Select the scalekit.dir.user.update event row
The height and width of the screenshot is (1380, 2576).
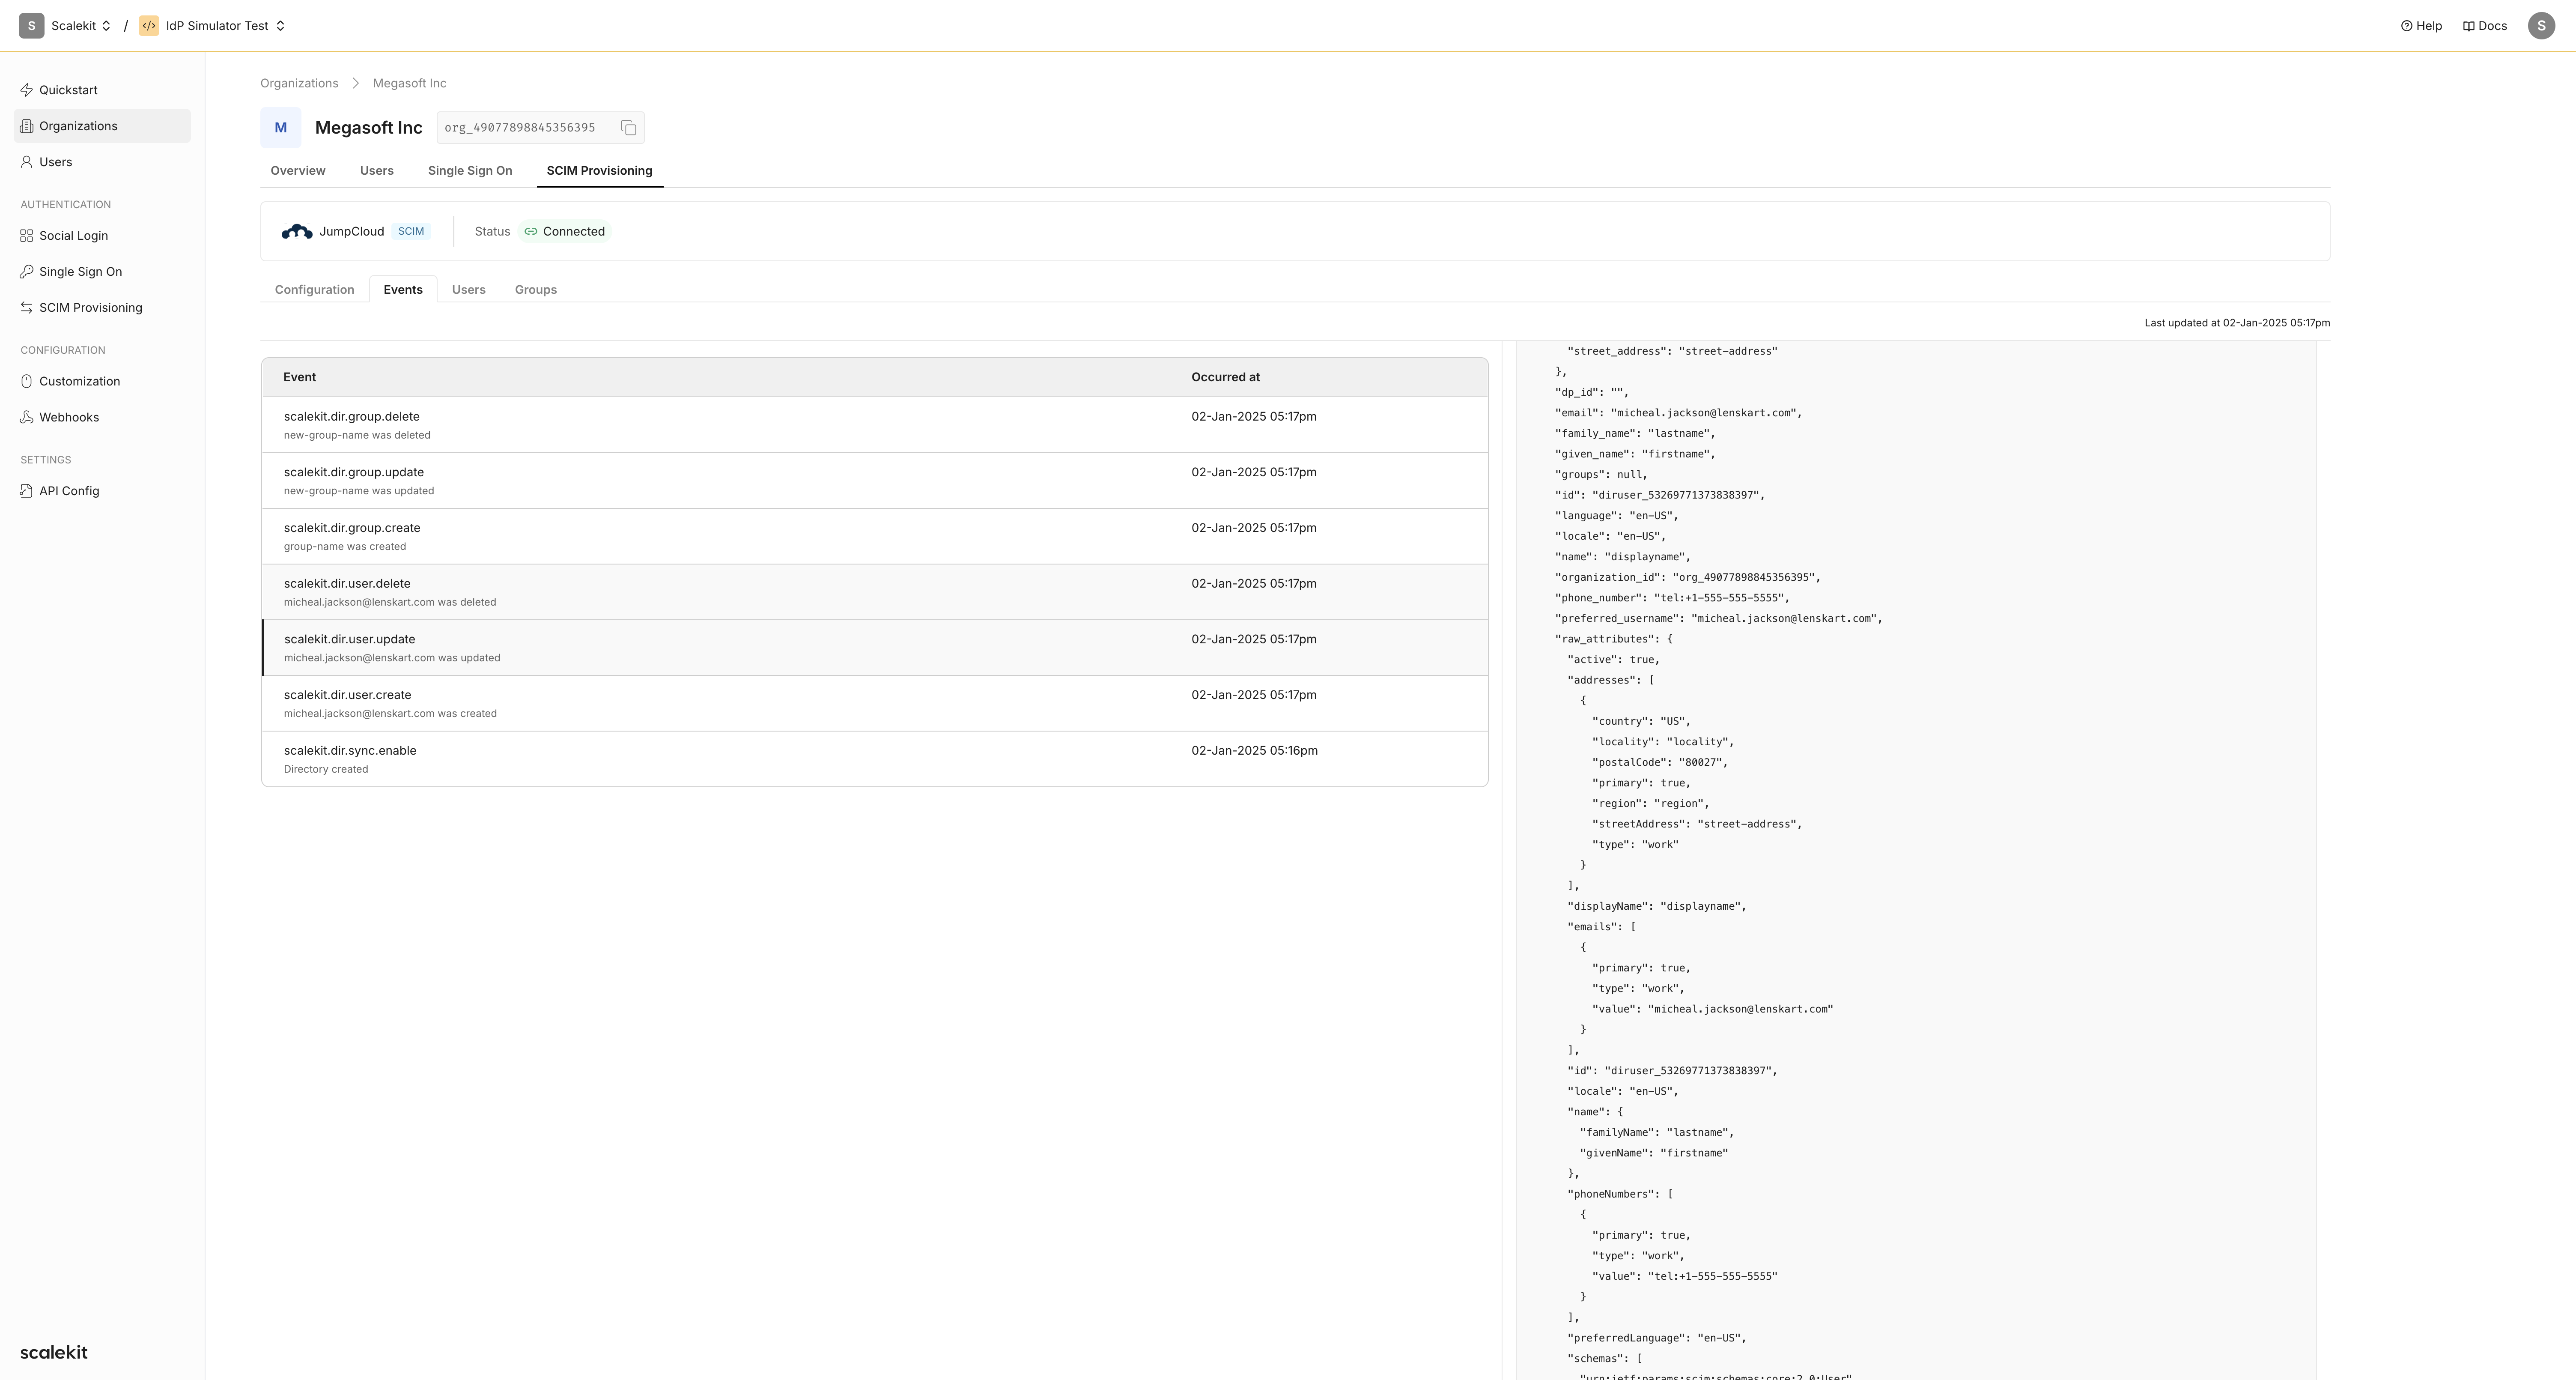(x=875, y=648)
